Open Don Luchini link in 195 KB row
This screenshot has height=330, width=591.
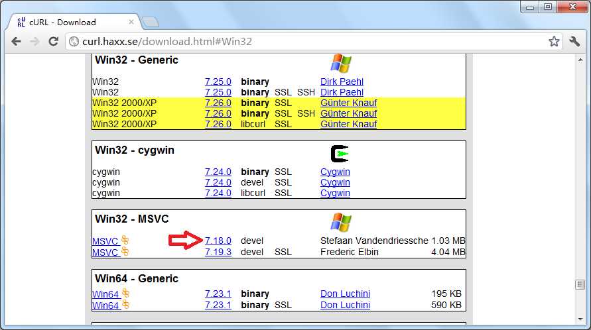346,294
